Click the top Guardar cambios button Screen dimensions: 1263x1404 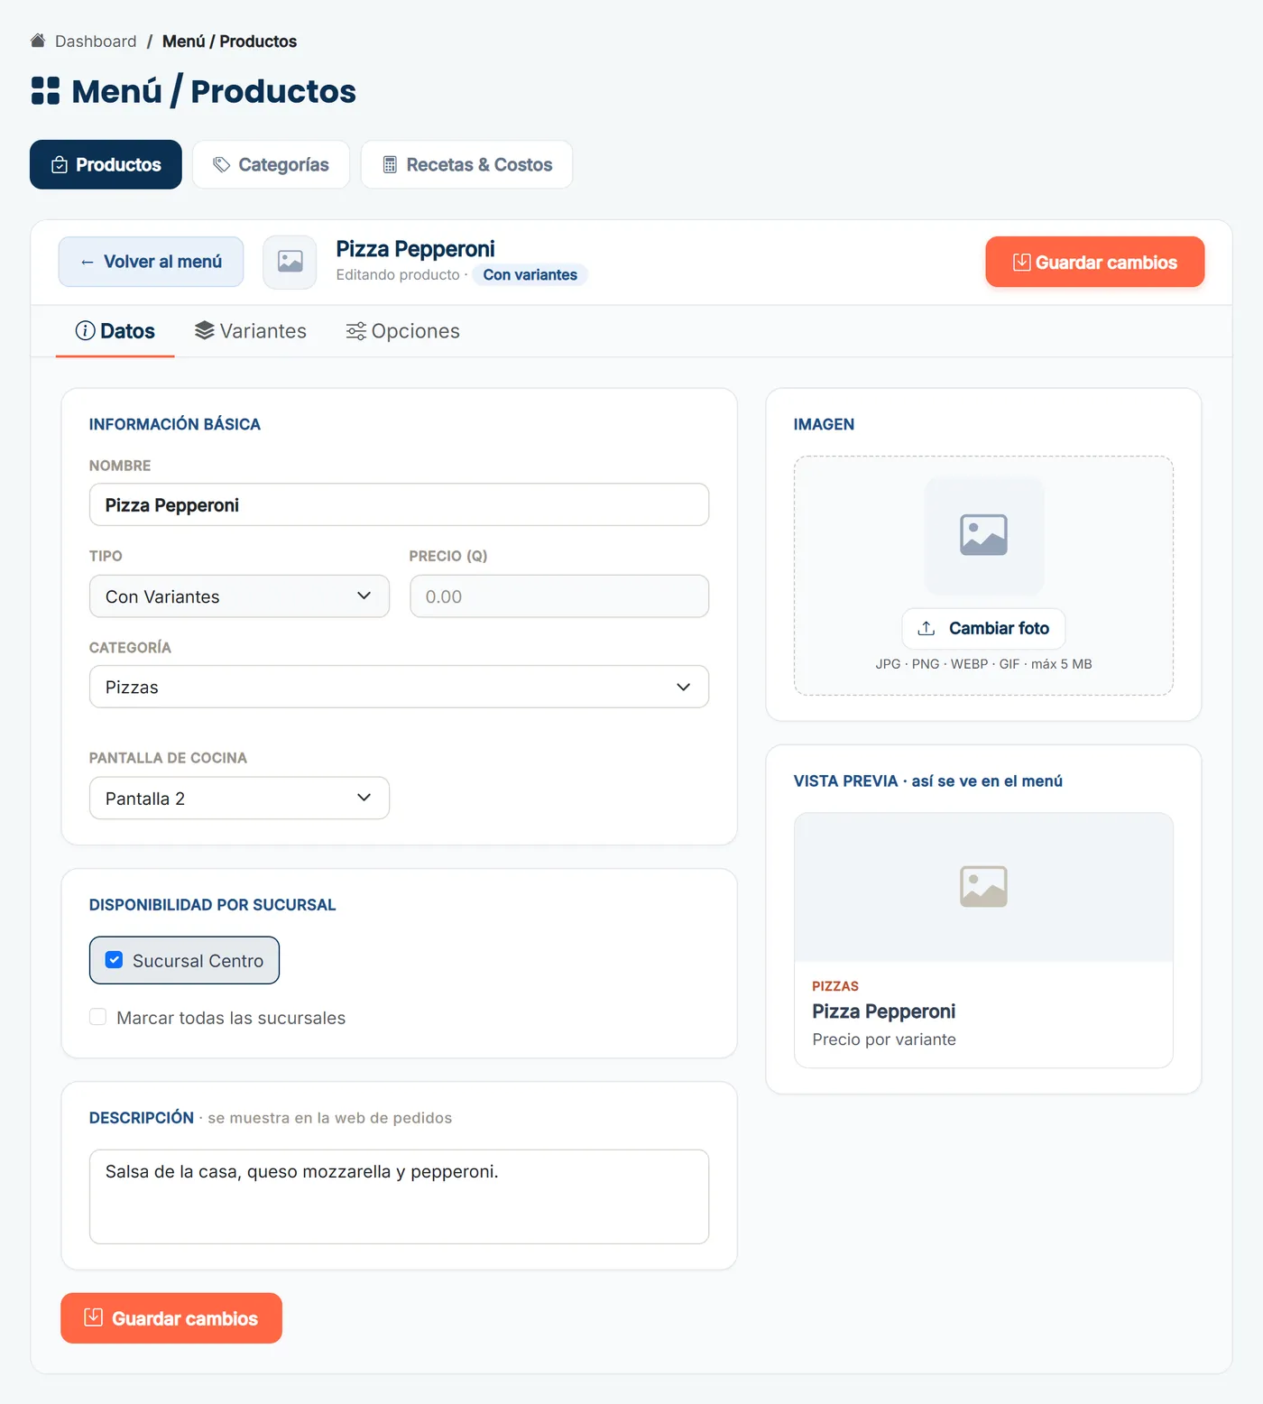(1094, 262)
